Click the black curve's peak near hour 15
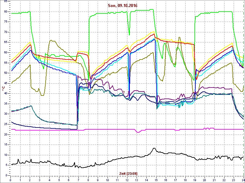The height and width of the screenshot is (183, 245). (x=154, y=148)
